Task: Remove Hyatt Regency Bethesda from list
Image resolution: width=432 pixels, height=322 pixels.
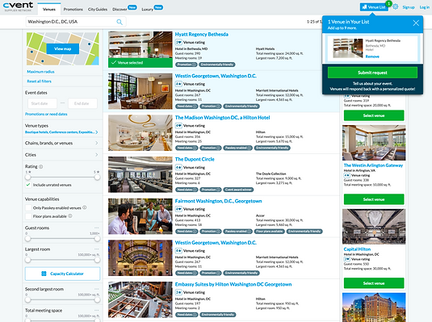Action: pyautogui.click(x=372, y=56)
